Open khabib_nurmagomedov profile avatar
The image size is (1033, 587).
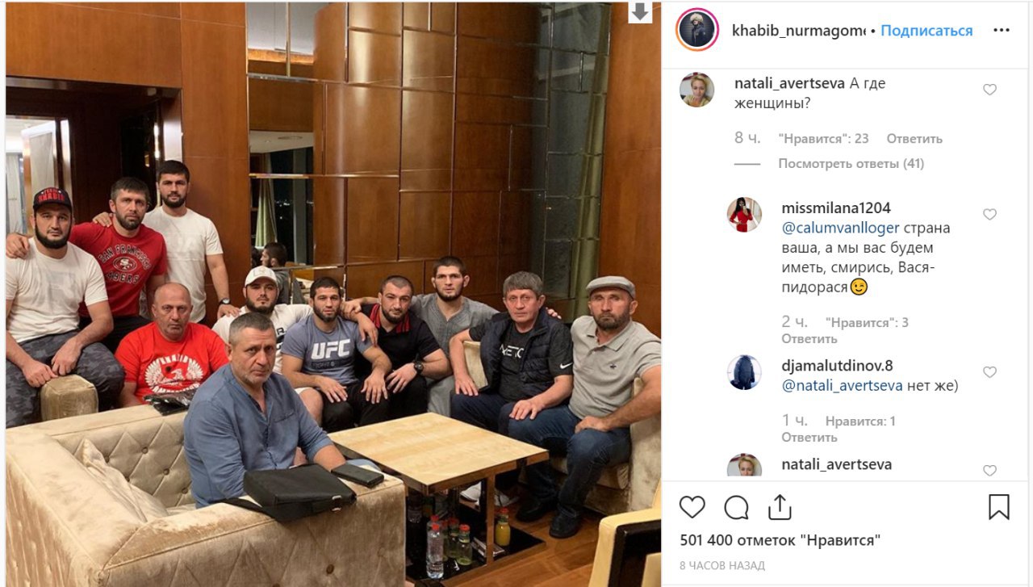(696, 30)
